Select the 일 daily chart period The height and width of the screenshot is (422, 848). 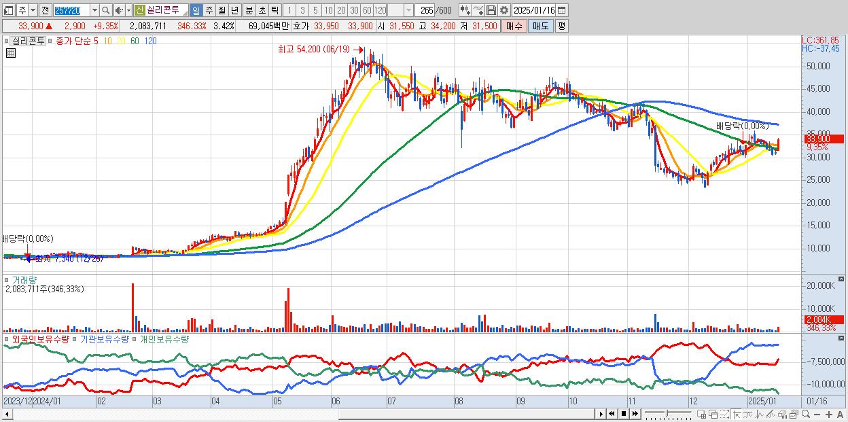pos(196,10)
